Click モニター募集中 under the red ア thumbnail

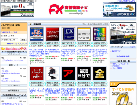[68, 85]
